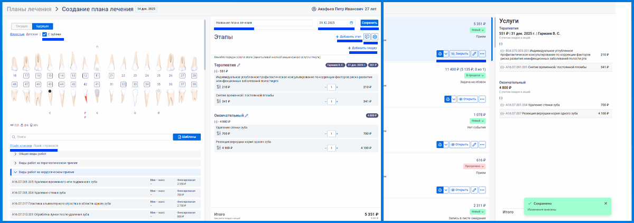Viewport: 634px width, 223px height.
Task: Click the adjust-price icon beside 700 ₽
Action: (218, 134)
